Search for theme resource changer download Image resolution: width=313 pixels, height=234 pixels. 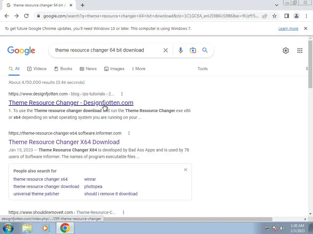coord(46,186)
